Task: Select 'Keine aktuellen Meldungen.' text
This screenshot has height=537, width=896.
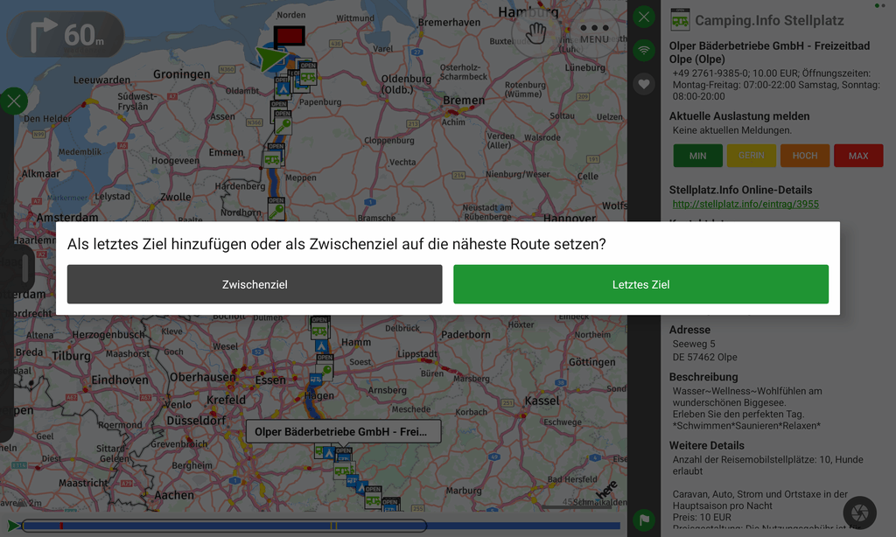Action: [x=732, y=130]
